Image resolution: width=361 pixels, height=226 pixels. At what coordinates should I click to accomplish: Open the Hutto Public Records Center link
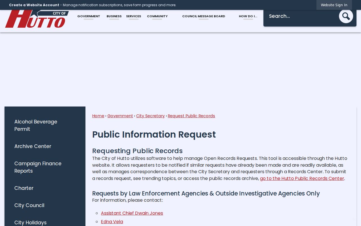tap(302, 179)
